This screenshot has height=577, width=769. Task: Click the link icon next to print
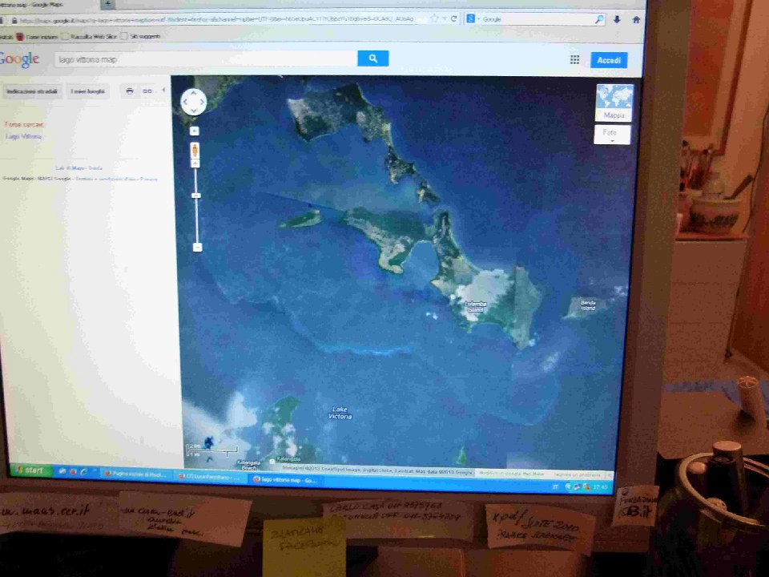(147, 91)
